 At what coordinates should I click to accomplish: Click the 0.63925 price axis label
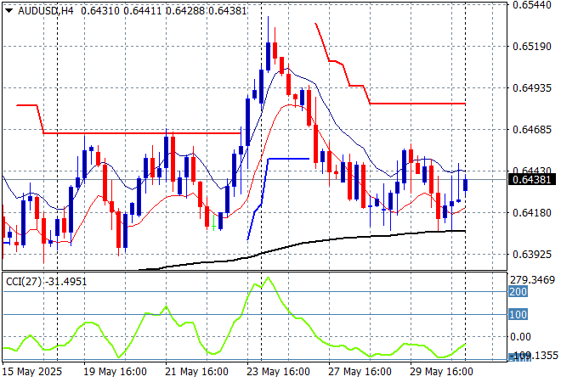coord(534,254)
